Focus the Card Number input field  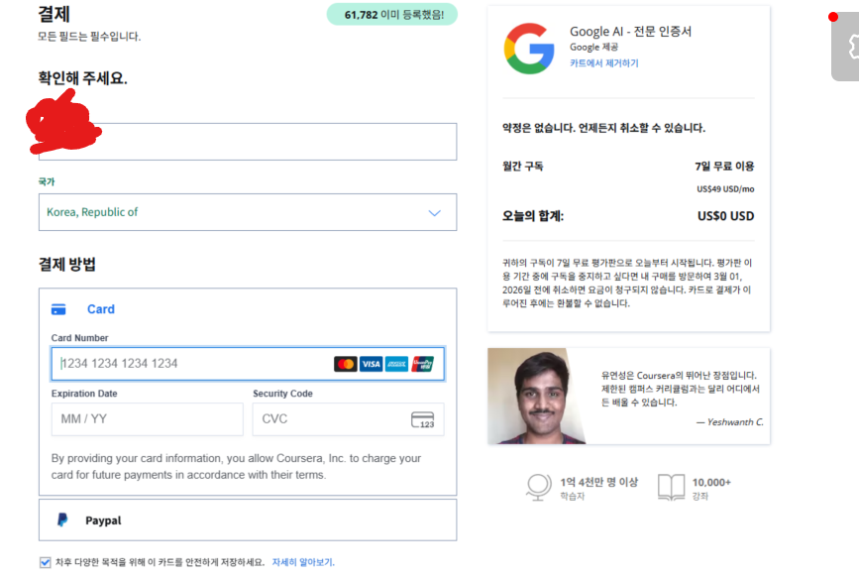pos(248,364)
